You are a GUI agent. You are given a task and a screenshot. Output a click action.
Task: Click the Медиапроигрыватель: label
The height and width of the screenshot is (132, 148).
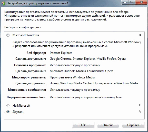[29, 77]
